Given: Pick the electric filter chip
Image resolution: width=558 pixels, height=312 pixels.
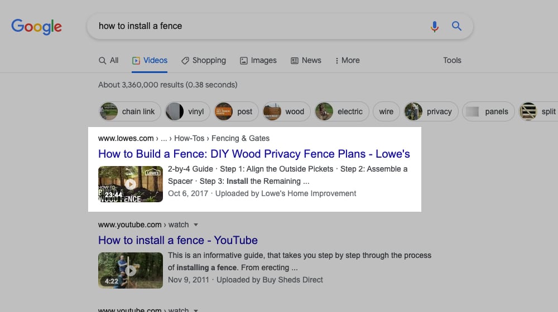Looking at the screenshot, I should pyautogui.click(x=341, y=111).
